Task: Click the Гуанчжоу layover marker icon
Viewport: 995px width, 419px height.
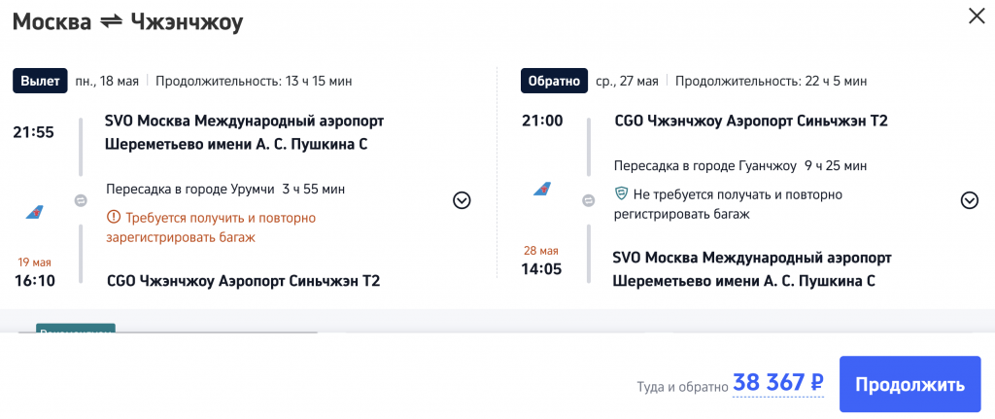Action: click(588, 200)
